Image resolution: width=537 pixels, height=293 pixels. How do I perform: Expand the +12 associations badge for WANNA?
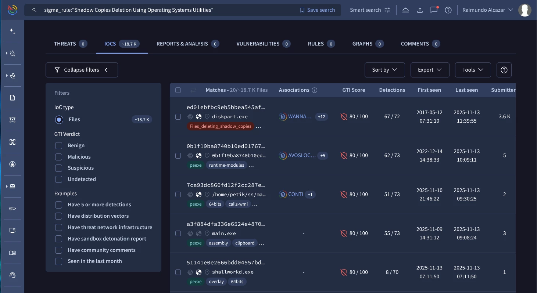pyautogui.click(x=322, y=116)
